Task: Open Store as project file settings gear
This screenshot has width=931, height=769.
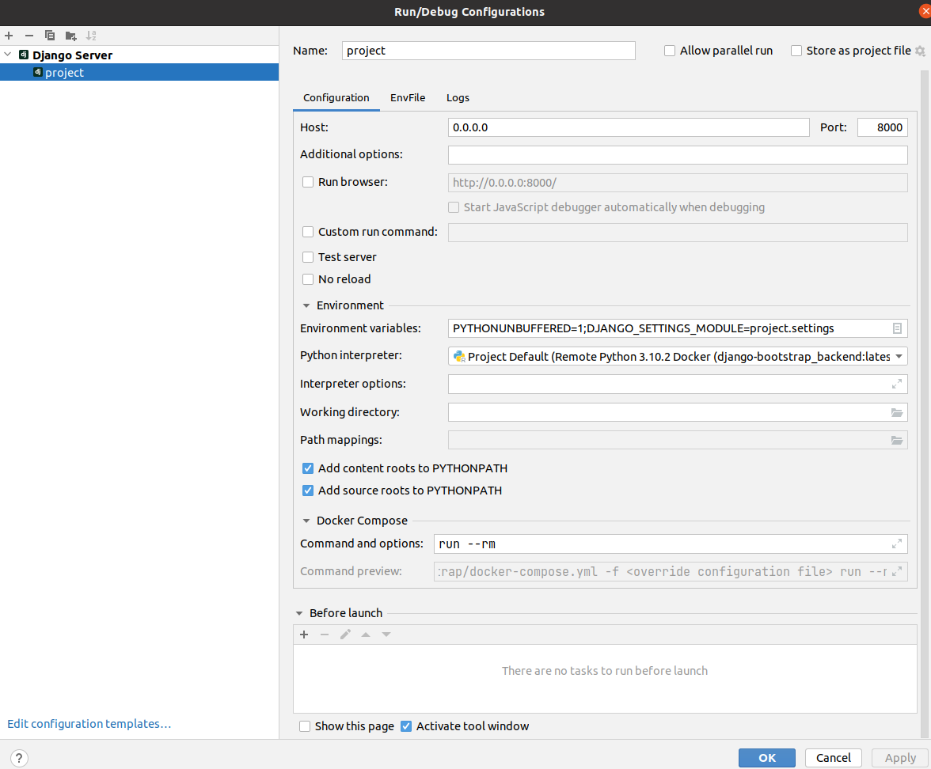Action: [920, 51]
